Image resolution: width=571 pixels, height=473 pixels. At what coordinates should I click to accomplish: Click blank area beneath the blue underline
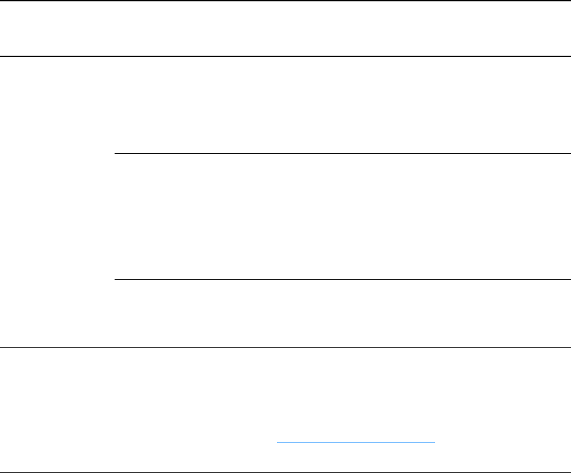coord(356,456)
